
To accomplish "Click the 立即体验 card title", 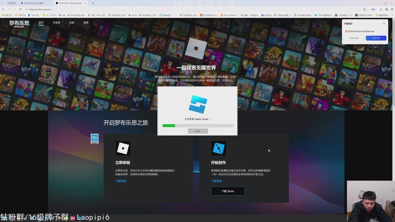I will pyautogui.click(x=122, y=163).
